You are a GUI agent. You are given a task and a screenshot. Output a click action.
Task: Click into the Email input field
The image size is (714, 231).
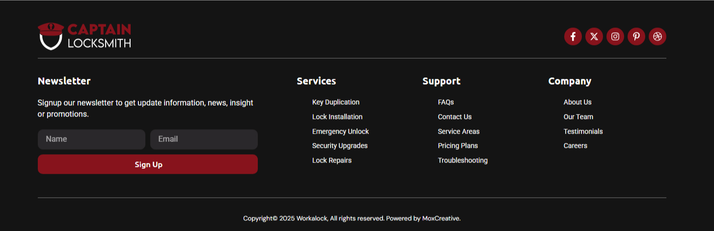204,139
